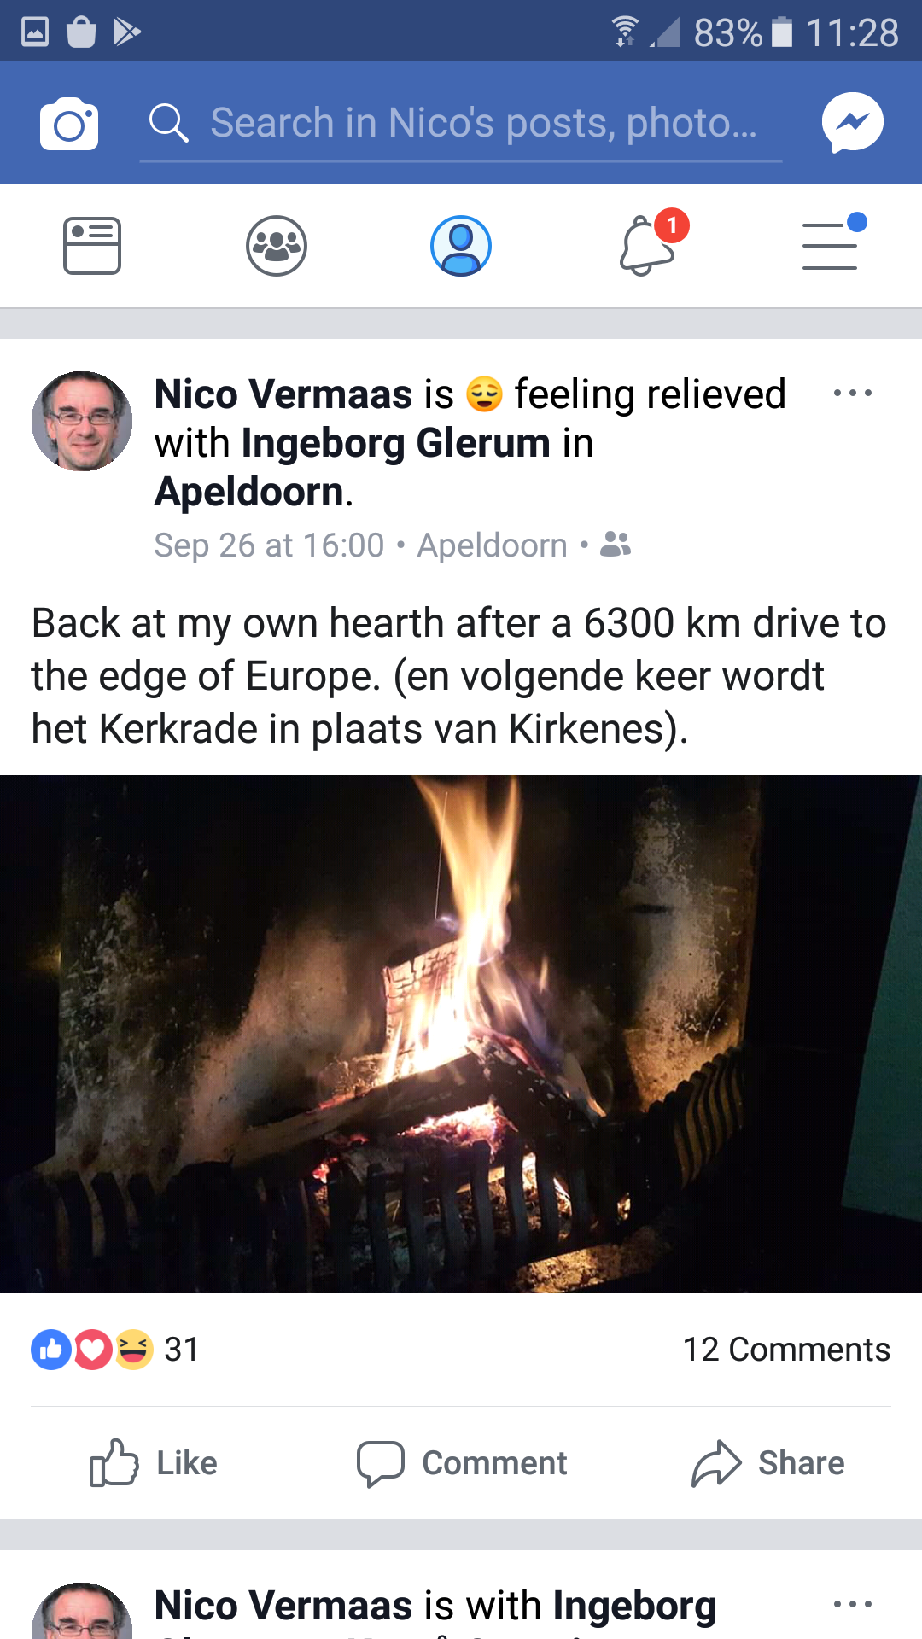Image resolution: width=922 pixels, height=1639 pixels.
Task: Open the hamburger menu tab
Action: tap(833, 243)
